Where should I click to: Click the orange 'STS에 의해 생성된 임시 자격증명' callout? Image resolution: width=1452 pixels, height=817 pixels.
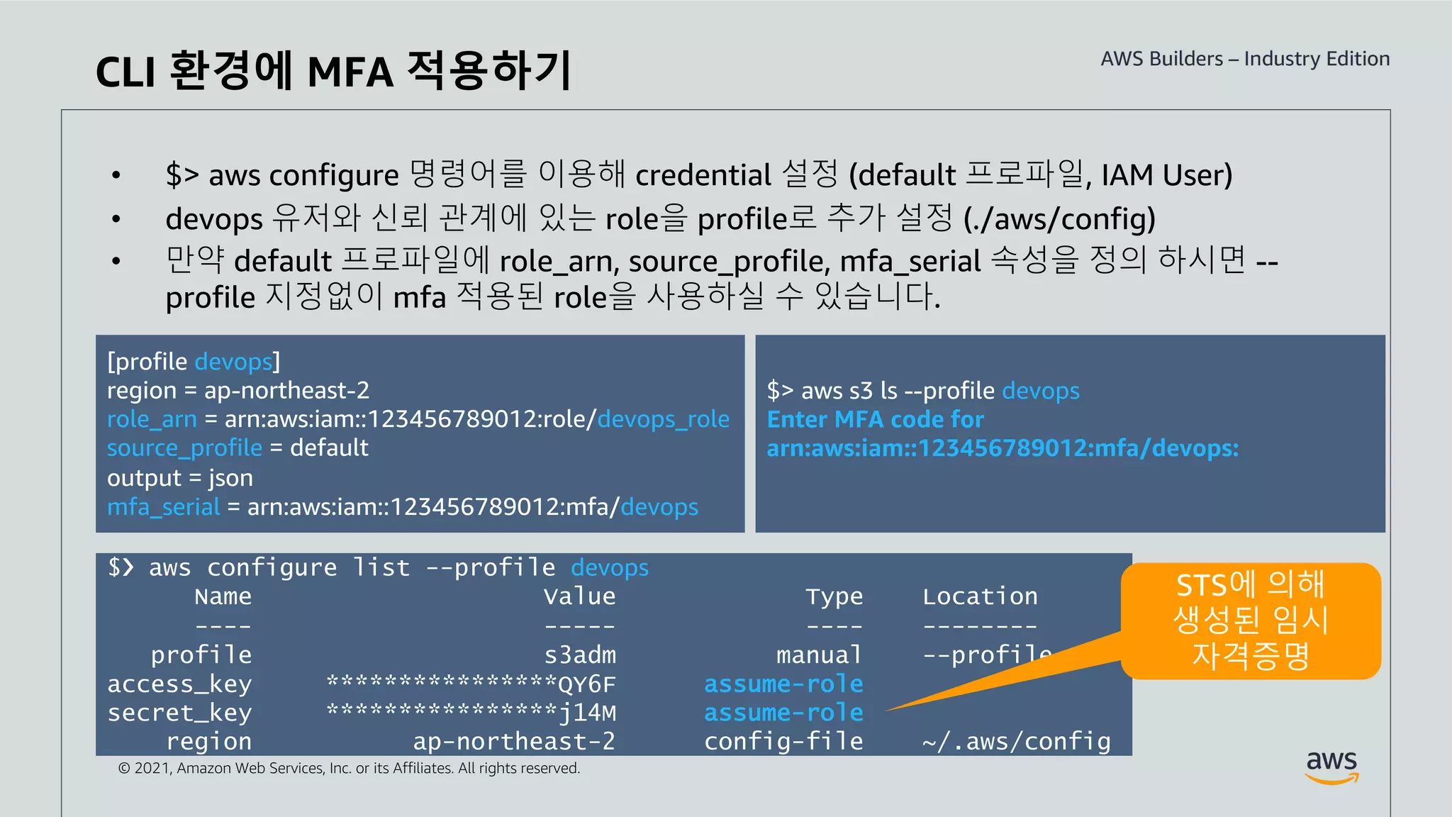(1251, 621)
